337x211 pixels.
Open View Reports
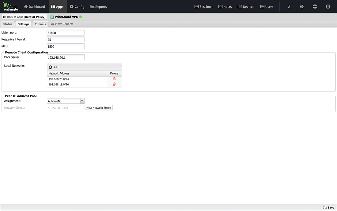point(62,24)
